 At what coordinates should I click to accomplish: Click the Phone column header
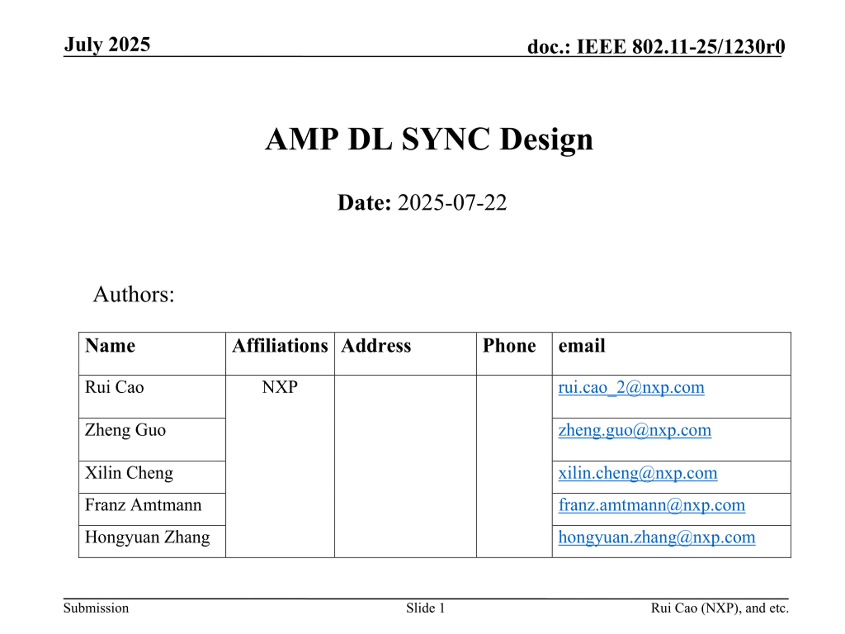click(x=514, y=354)
